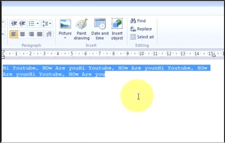Expand the Picture dropdown arrow
Screen dimensions: 225x143
pyautogui.click(x=65, y=38)
